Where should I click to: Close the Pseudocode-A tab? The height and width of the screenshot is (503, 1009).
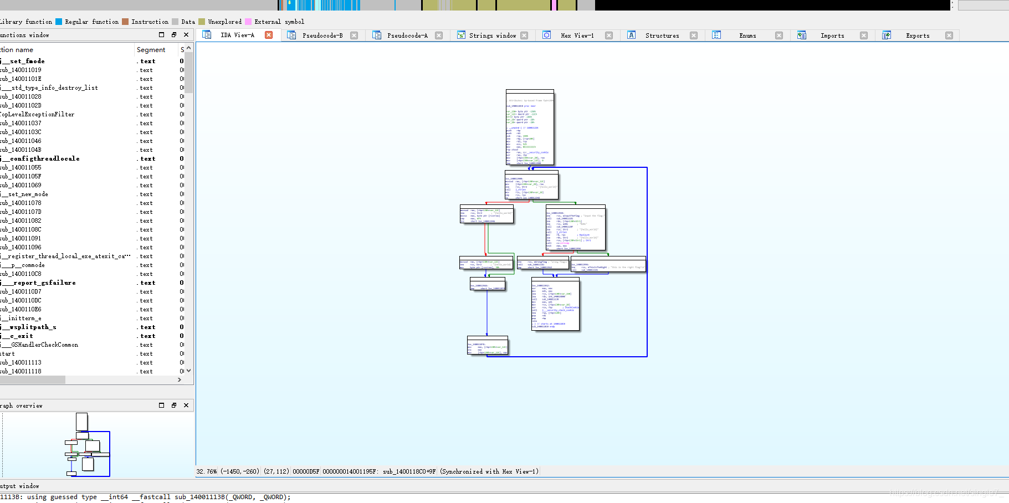pyautogui.click(x=439, y=35)
